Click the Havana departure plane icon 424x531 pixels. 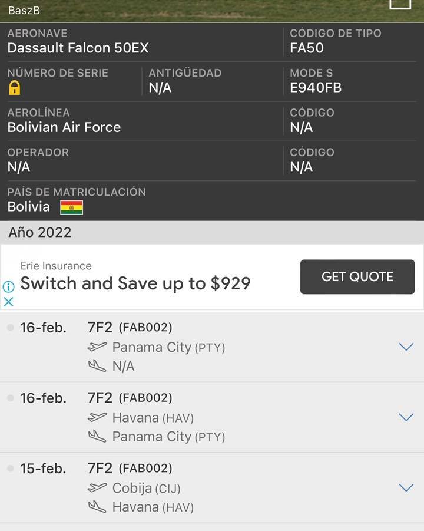pos(97,418)
